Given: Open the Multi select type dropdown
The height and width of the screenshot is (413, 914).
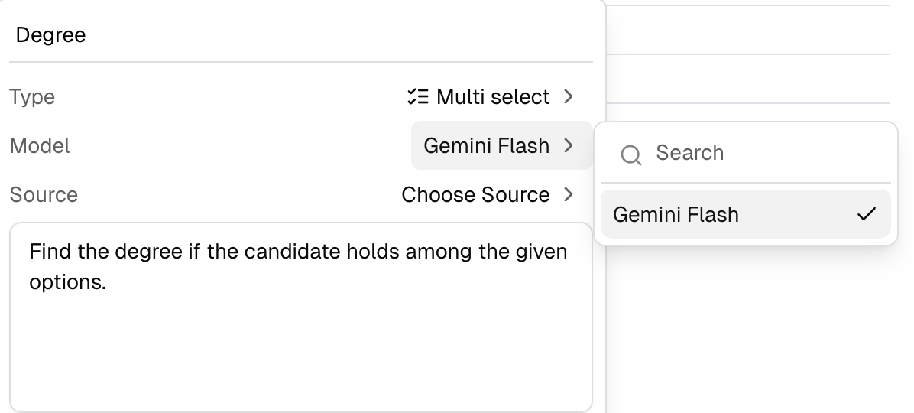Looking at the screenshot, I should coord(492,97).
